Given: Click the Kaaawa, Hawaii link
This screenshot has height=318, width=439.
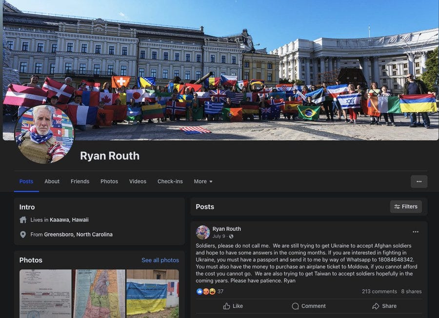Looking at the screenshot, I should point(69,220).
